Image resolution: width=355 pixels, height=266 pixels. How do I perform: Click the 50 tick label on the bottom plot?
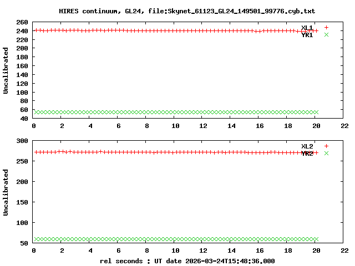(24, 243)
